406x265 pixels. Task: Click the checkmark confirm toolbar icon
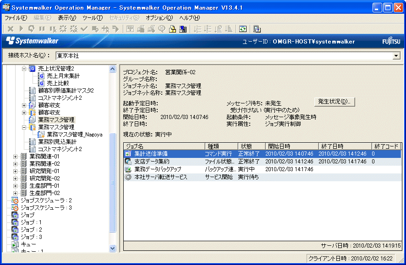pos(84,29)
